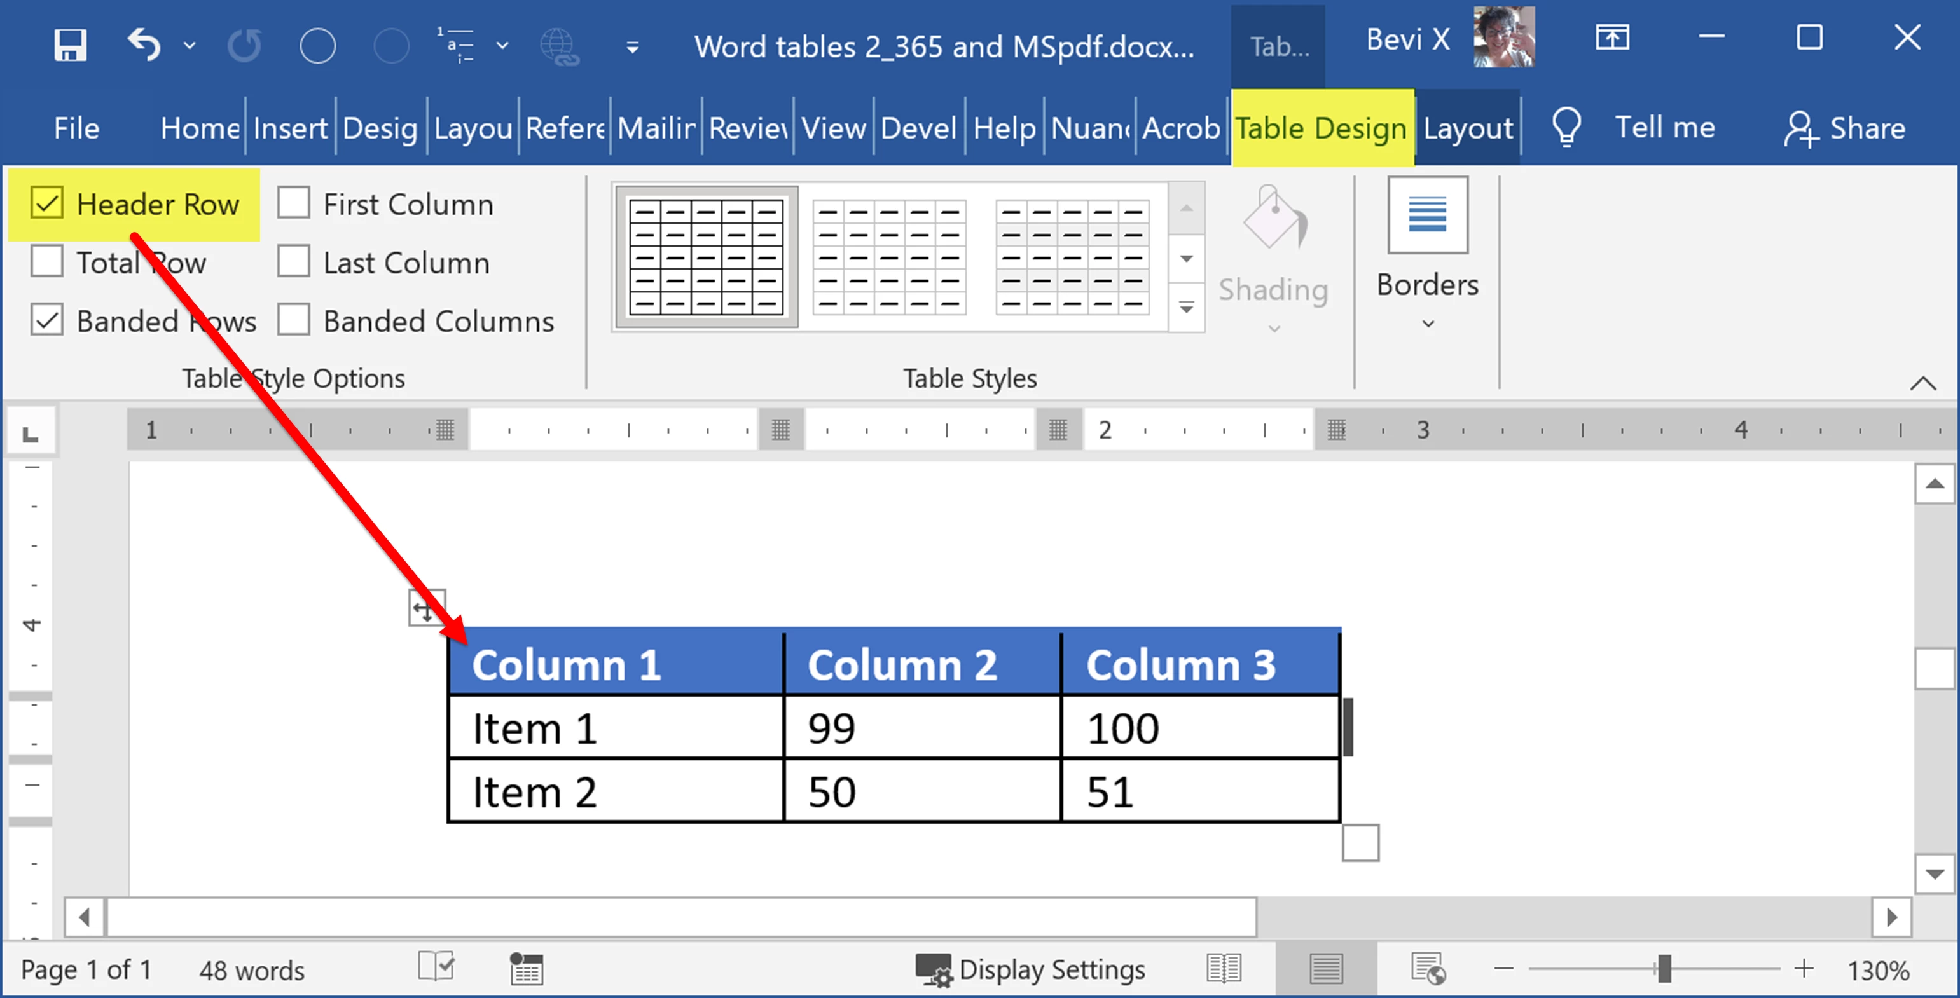Click the table move handle icon
Viewport: 1960px width, 998px height.
click(425, 608)
